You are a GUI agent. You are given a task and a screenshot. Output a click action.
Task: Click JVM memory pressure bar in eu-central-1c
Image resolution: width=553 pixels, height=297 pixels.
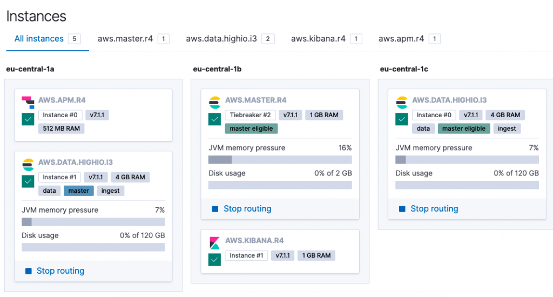(467, 160)
